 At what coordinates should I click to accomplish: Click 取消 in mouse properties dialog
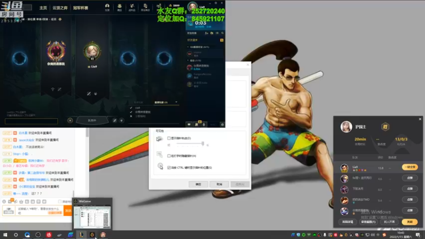click(x=219, y=184)
